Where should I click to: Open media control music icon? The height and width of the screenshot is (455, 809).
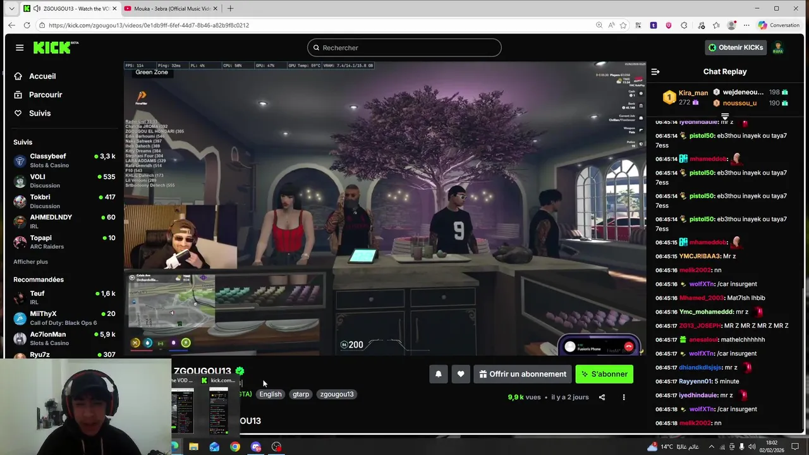702,25
